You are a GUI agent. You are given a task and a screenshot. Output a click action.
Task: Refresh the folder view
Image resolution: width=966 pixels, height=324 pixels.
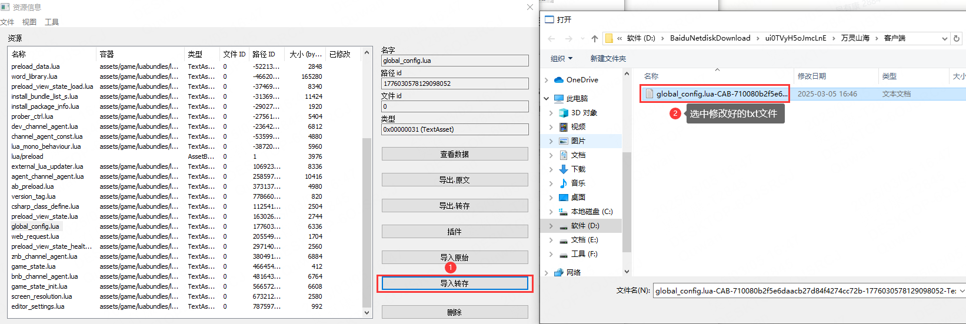pos(957,39)
